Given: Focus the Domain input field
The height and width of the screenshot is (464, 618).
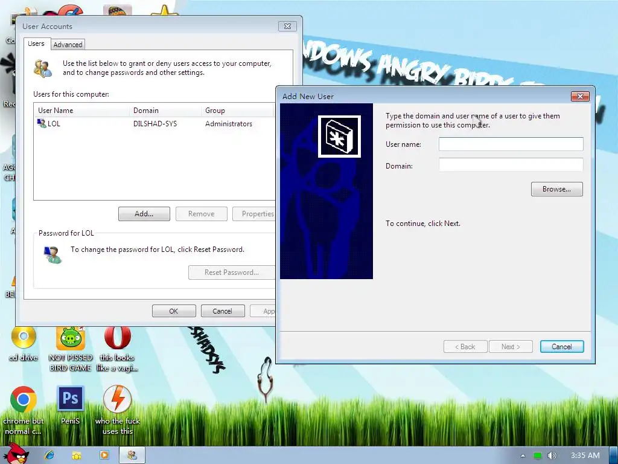Looking at the screenshot, I should coord(511,164).
